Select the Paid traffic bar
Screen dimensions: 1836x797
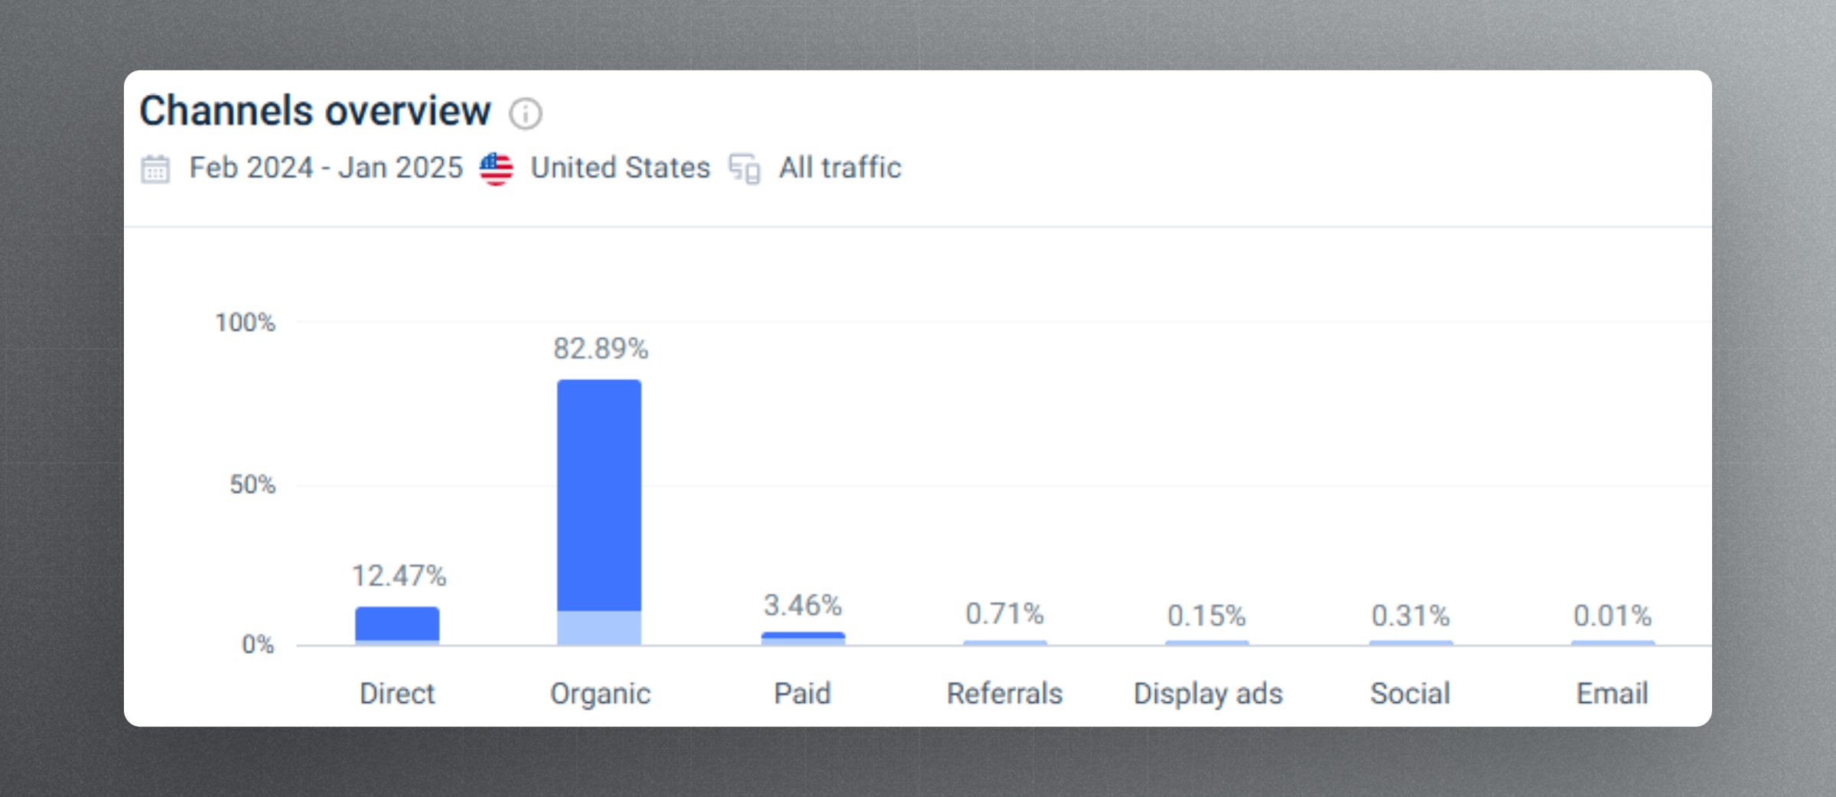pos(803,638)
